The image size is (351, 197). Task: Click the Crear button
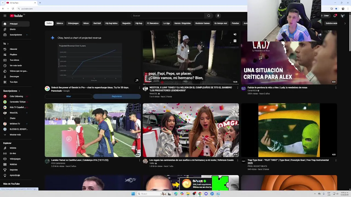tap(326, 16)
